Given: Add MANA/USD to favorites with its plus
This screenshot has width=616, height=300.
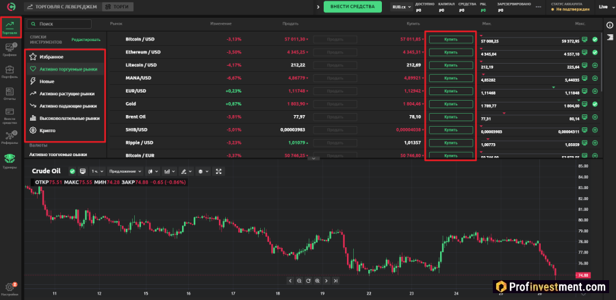Looking at the screenshot, I should pos(595,78).
